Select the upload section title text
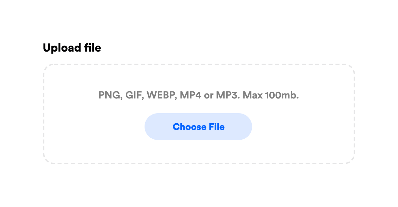The height and width of the screenshot is (207, 398). point(72,48)
